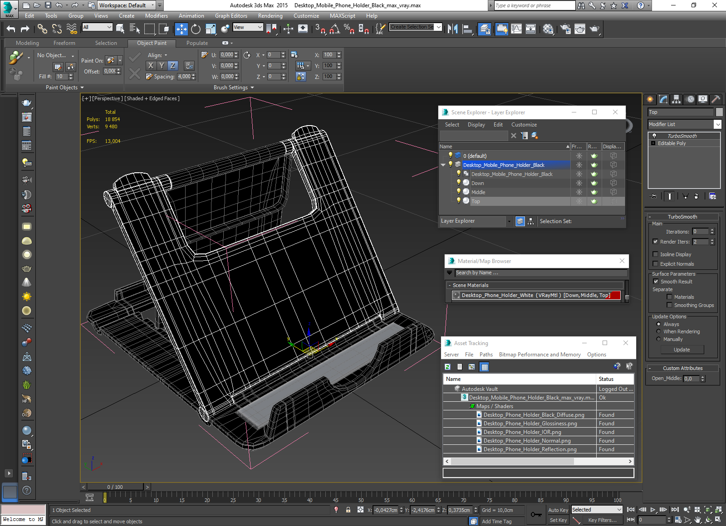Open the Material Editor icon
Viewport: 726px width, 526px height.
[x=548, y=29]
